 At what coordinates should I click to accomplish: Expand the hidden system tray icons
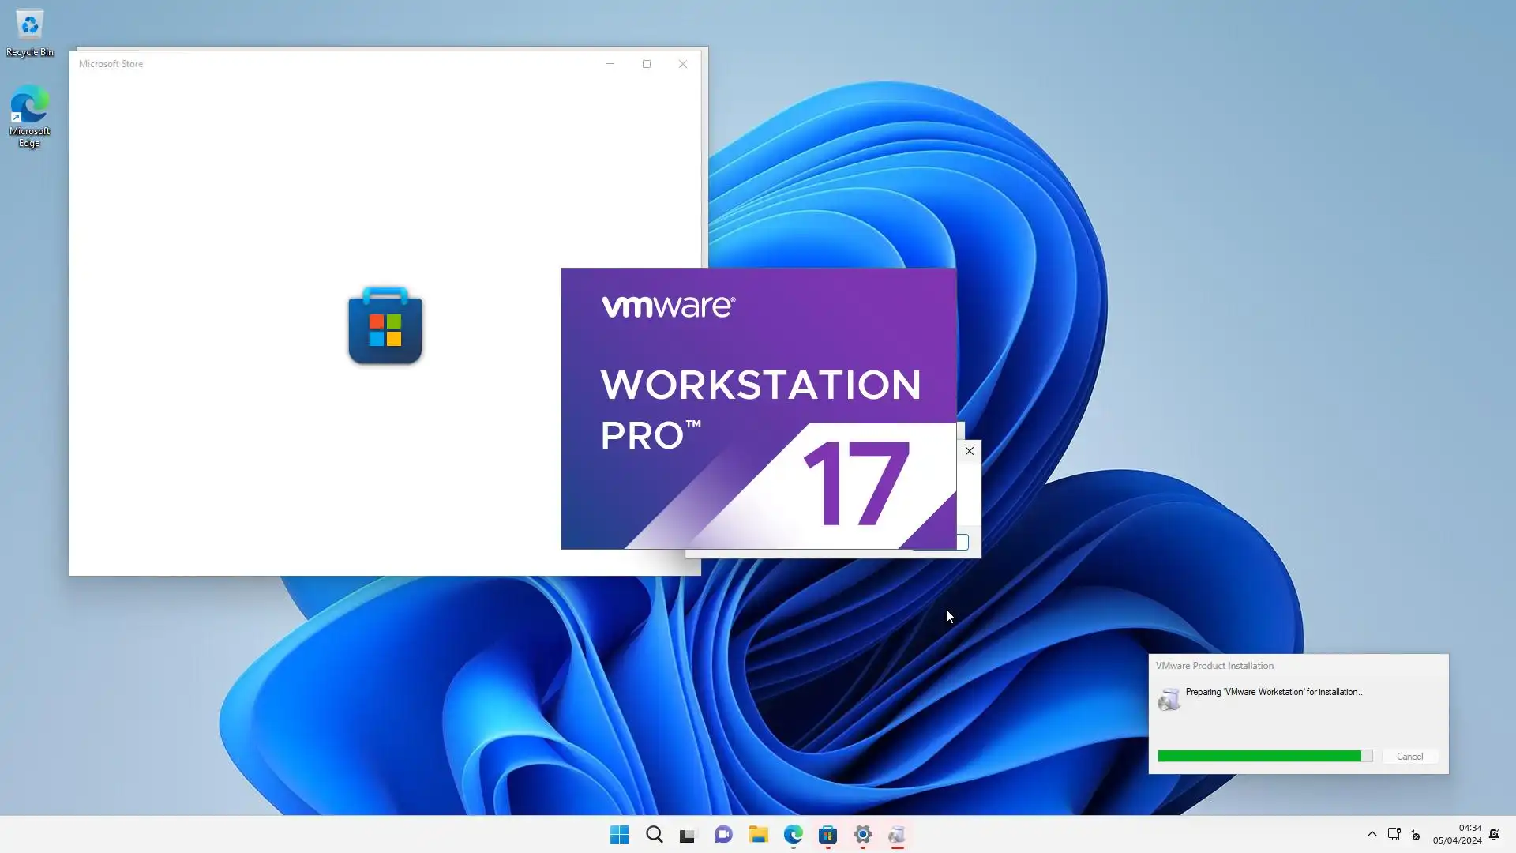(x=1372, y=834)
